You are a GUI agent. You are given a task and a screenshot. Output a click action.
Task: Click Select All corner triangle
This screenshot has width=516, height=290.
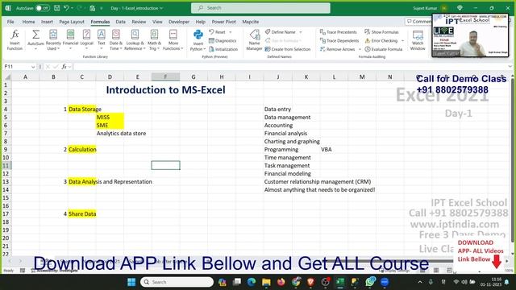click(x=7, y=77)
